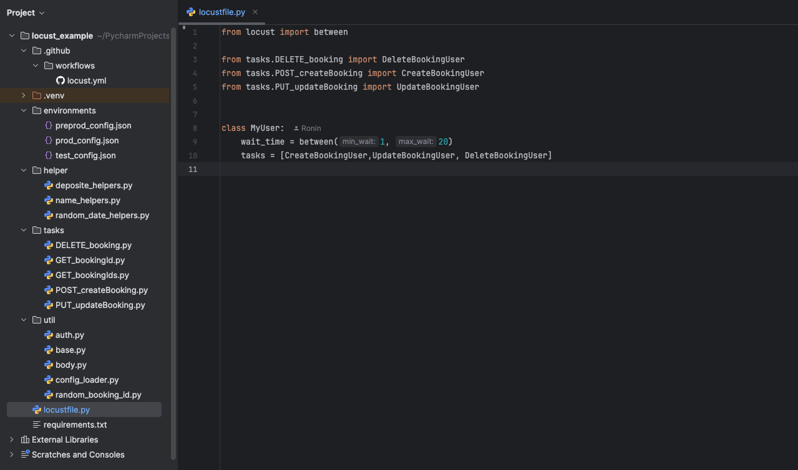Image resolution: width=798 pixels, height=470 pixels.
Task: Open the locust.yml workflow file
Action: (87, 80)
